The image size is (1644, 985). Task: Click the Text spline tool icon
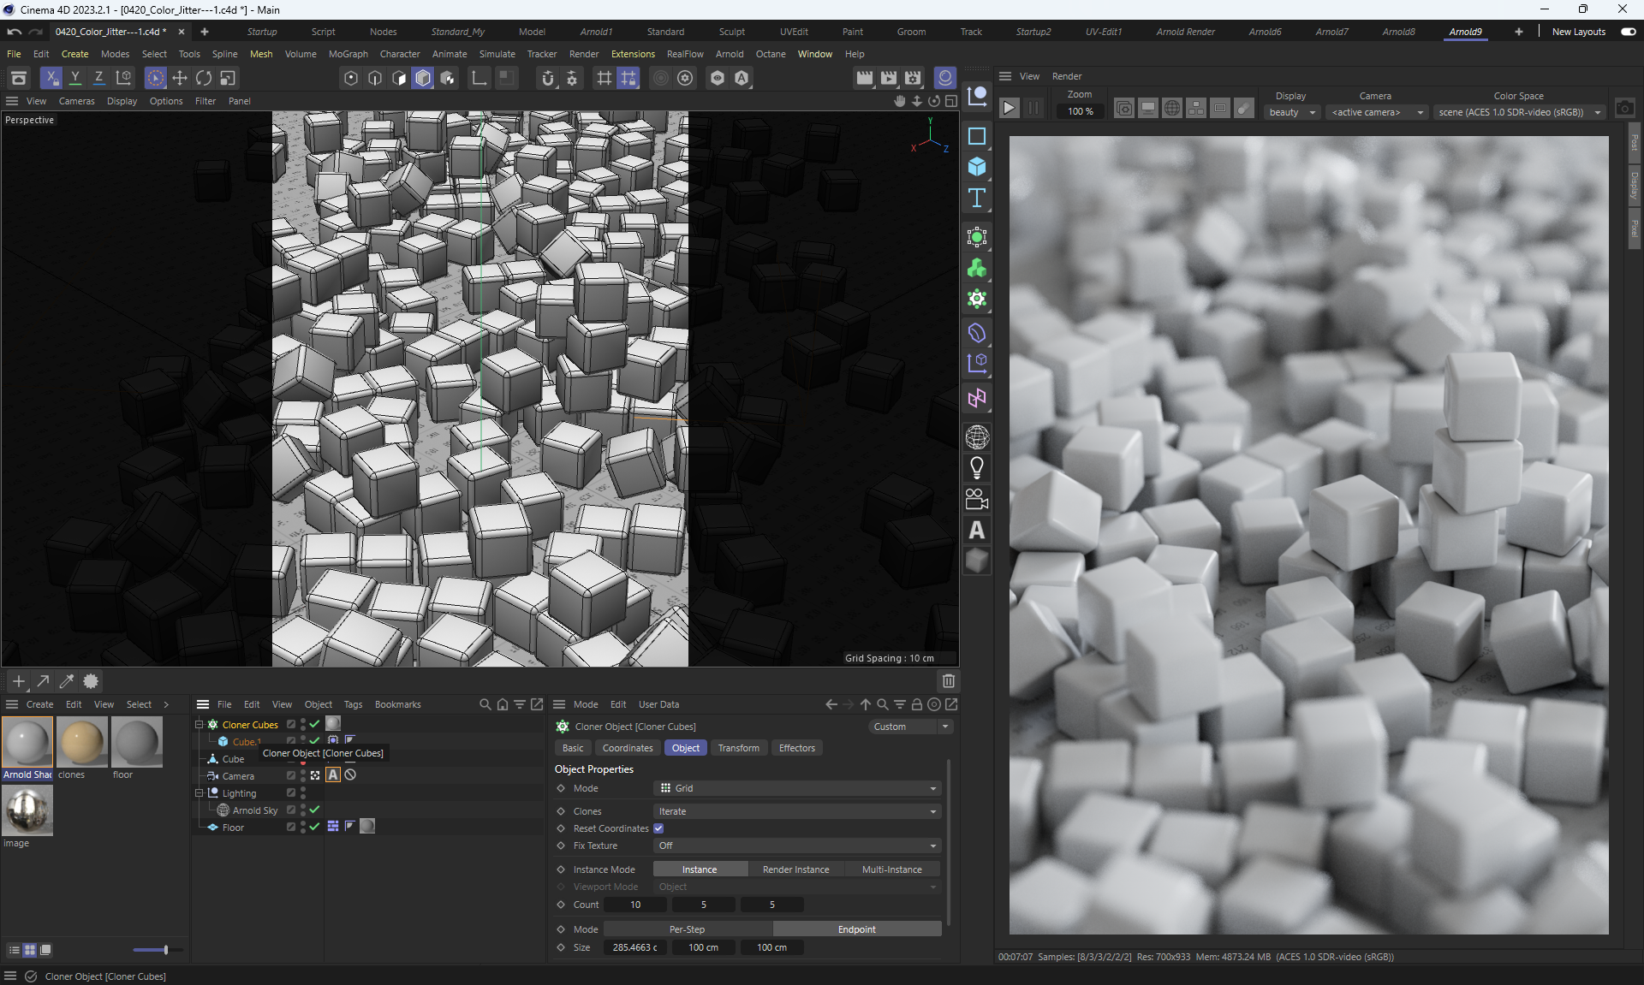[x=976, y=199]
